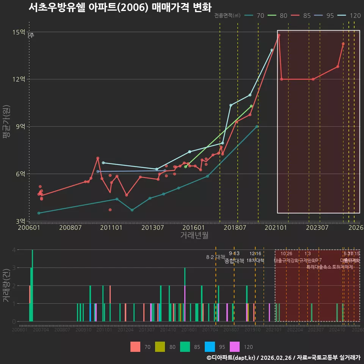Click the last teal 70 point near 9억
Image resolution: width=364 pixels, height=364 pixels.
(x=257, y=127)
